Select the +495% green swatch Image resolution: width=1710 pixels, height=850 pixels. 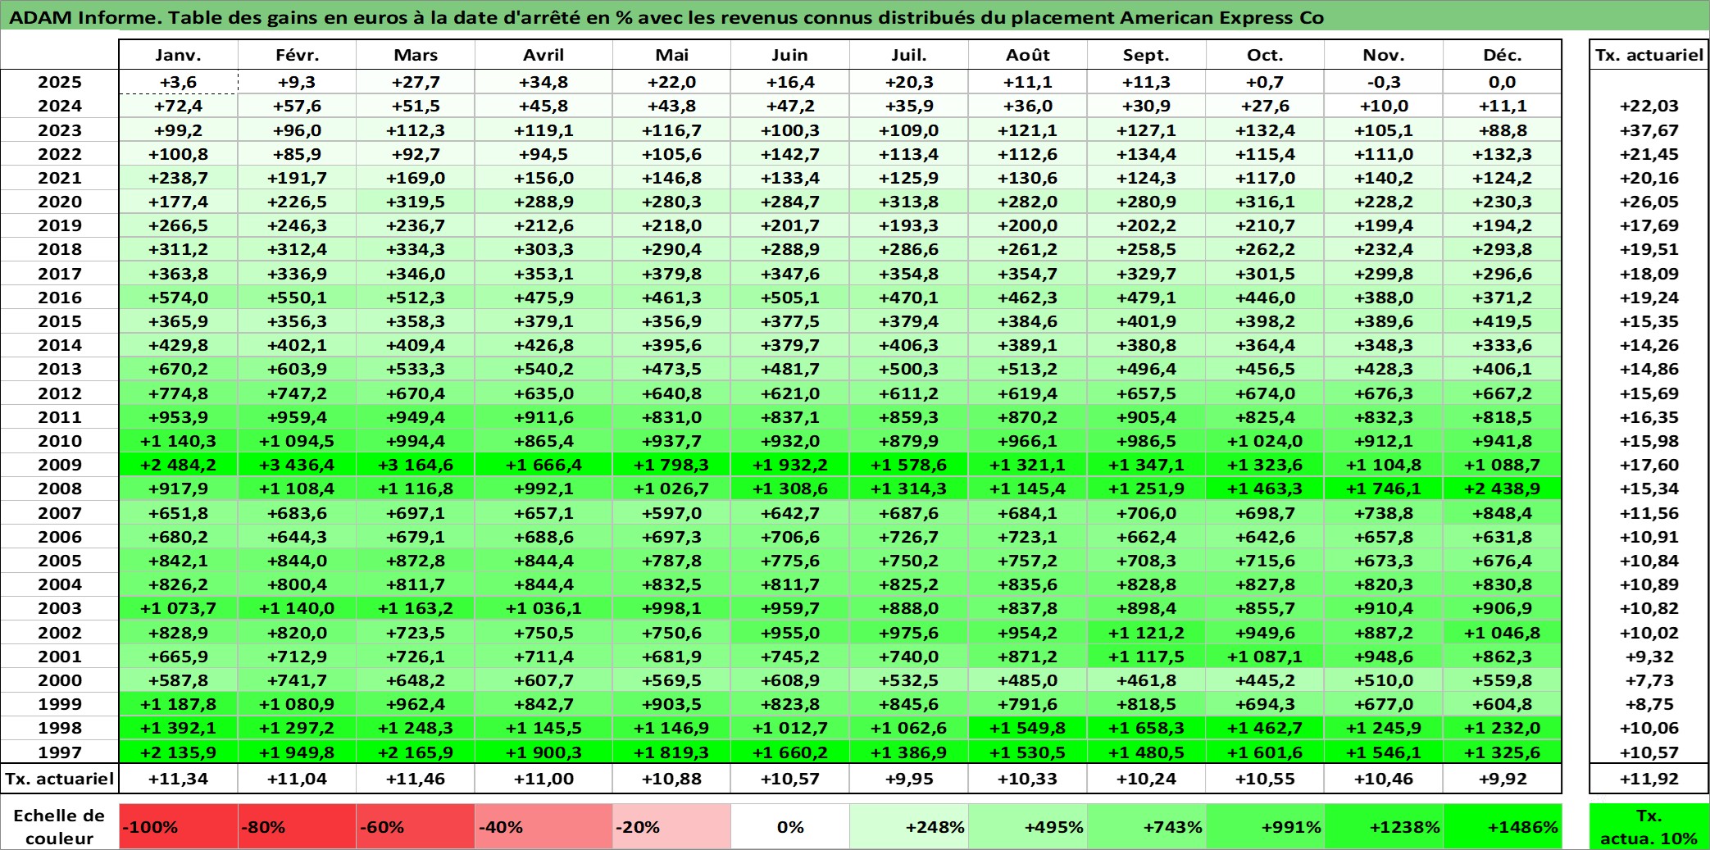point(1028,826)
